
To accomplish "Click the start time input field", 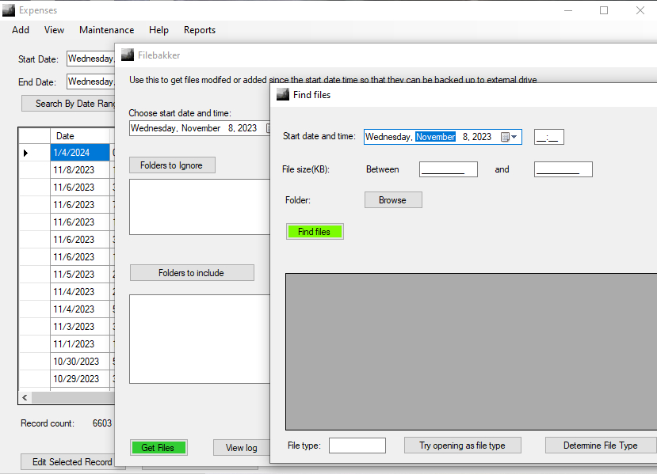I will [548, 137].
